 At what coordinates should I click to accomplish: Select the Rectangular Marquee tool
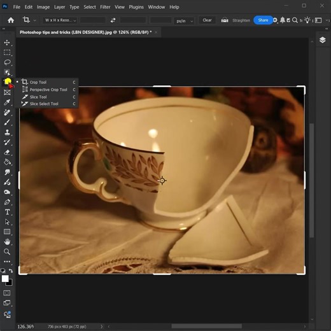click(7, 52)
